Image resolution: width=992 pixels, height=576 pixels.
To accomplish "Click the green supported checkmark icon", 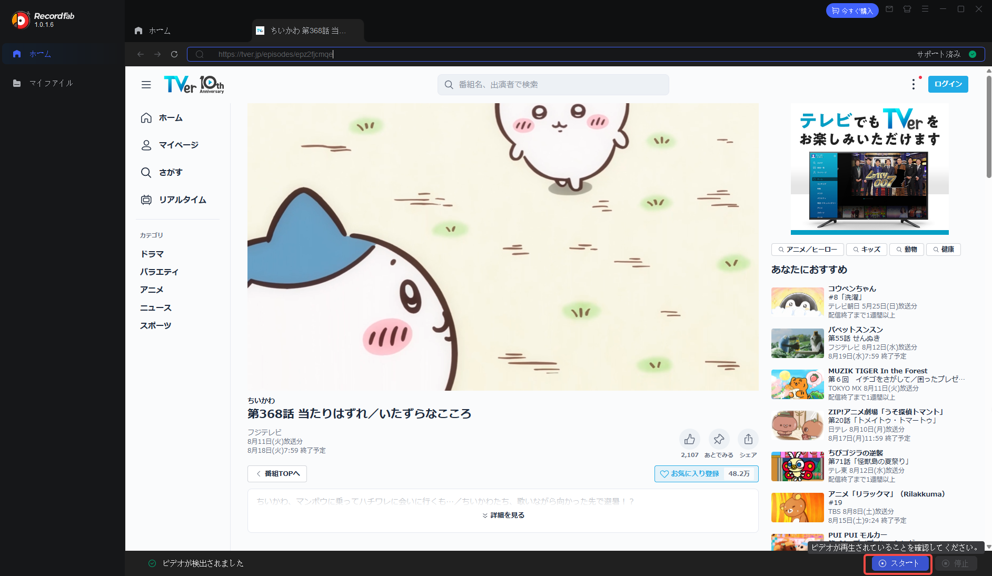I will pos(973,54).
